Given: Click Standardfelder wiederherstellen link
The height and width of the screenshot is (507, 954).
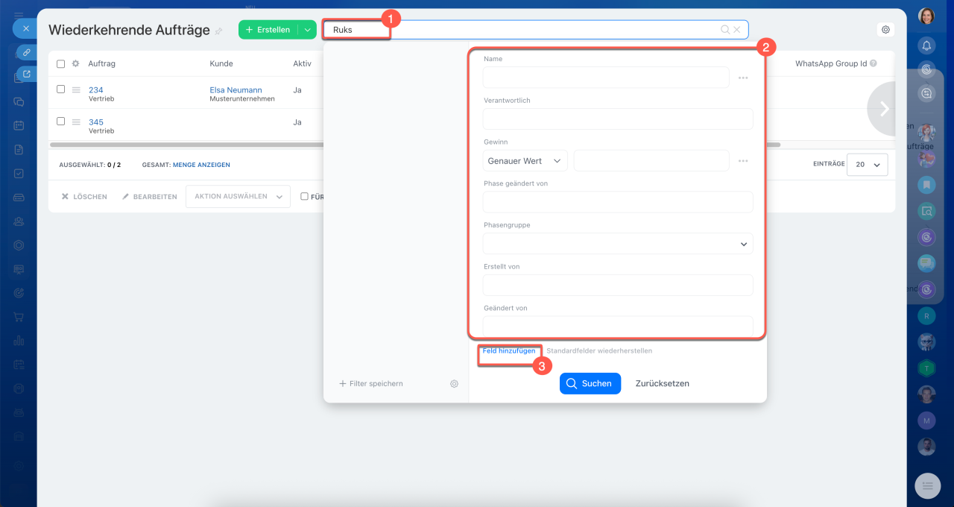Looking at the screenshot, I should tap(599, 350).
